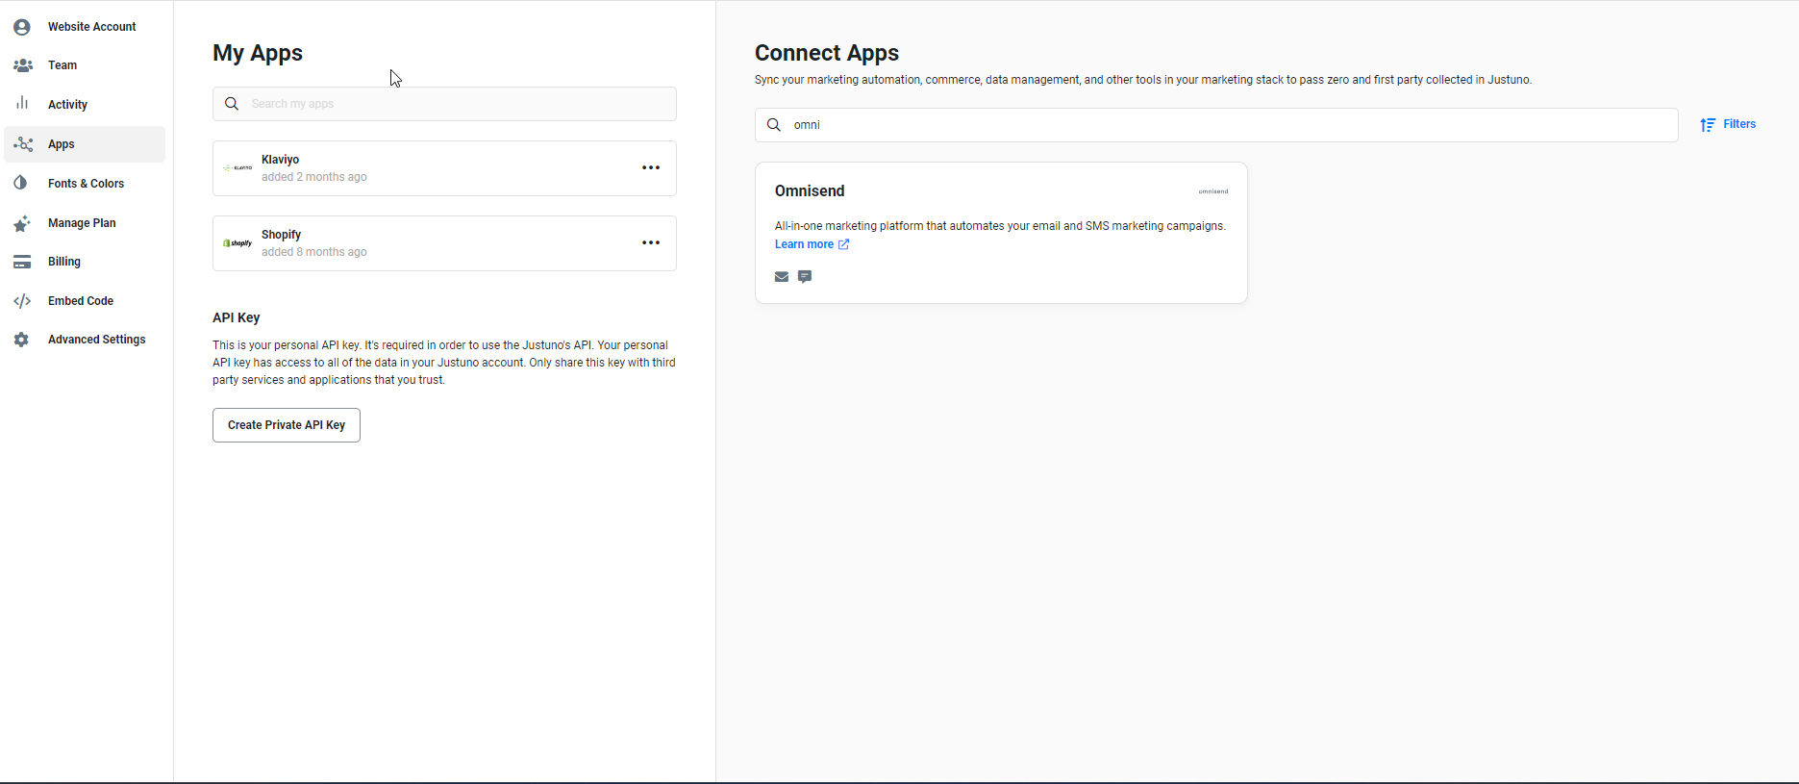Open the Team section in sidebar

62,65
